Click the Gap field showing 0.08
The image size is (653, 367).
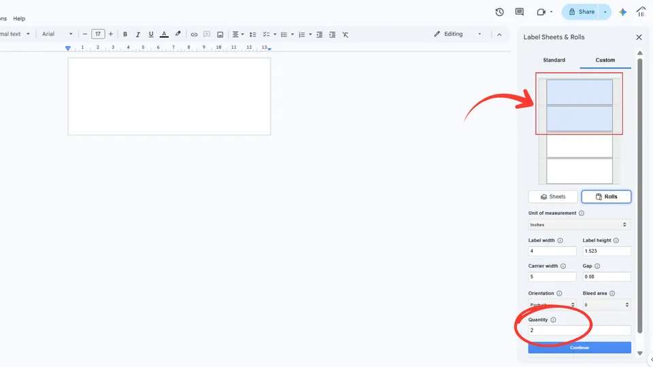(607, 277)
